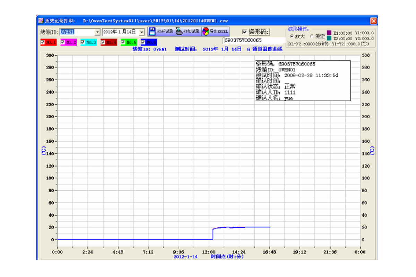
Task: Open the 烤箱ID OVEN1 dropdown
Action: coord(97,32)
